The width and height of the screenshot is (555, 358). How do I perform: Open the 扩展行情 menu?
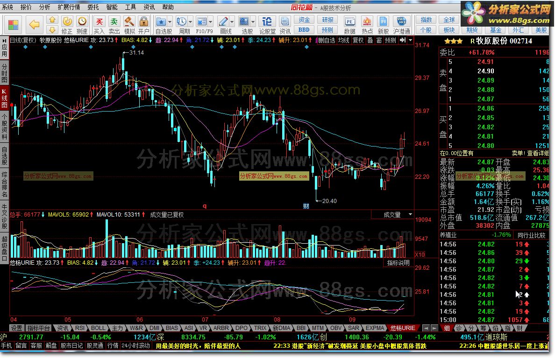69,7
